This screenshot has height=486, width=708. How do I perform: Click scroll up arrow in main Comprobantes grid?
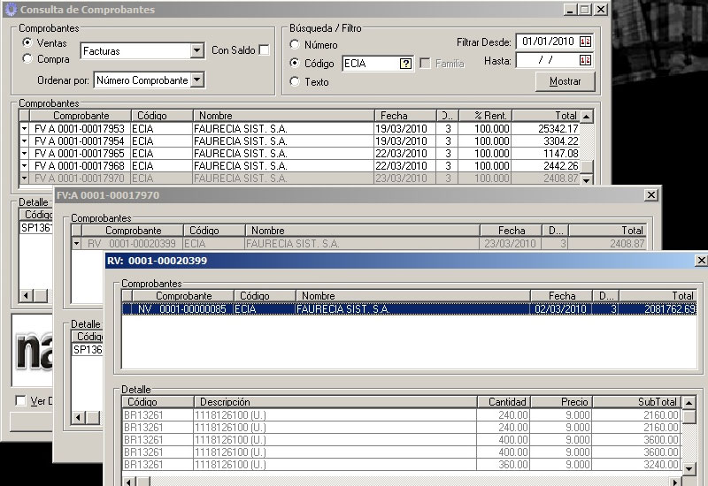pos(586,116)
